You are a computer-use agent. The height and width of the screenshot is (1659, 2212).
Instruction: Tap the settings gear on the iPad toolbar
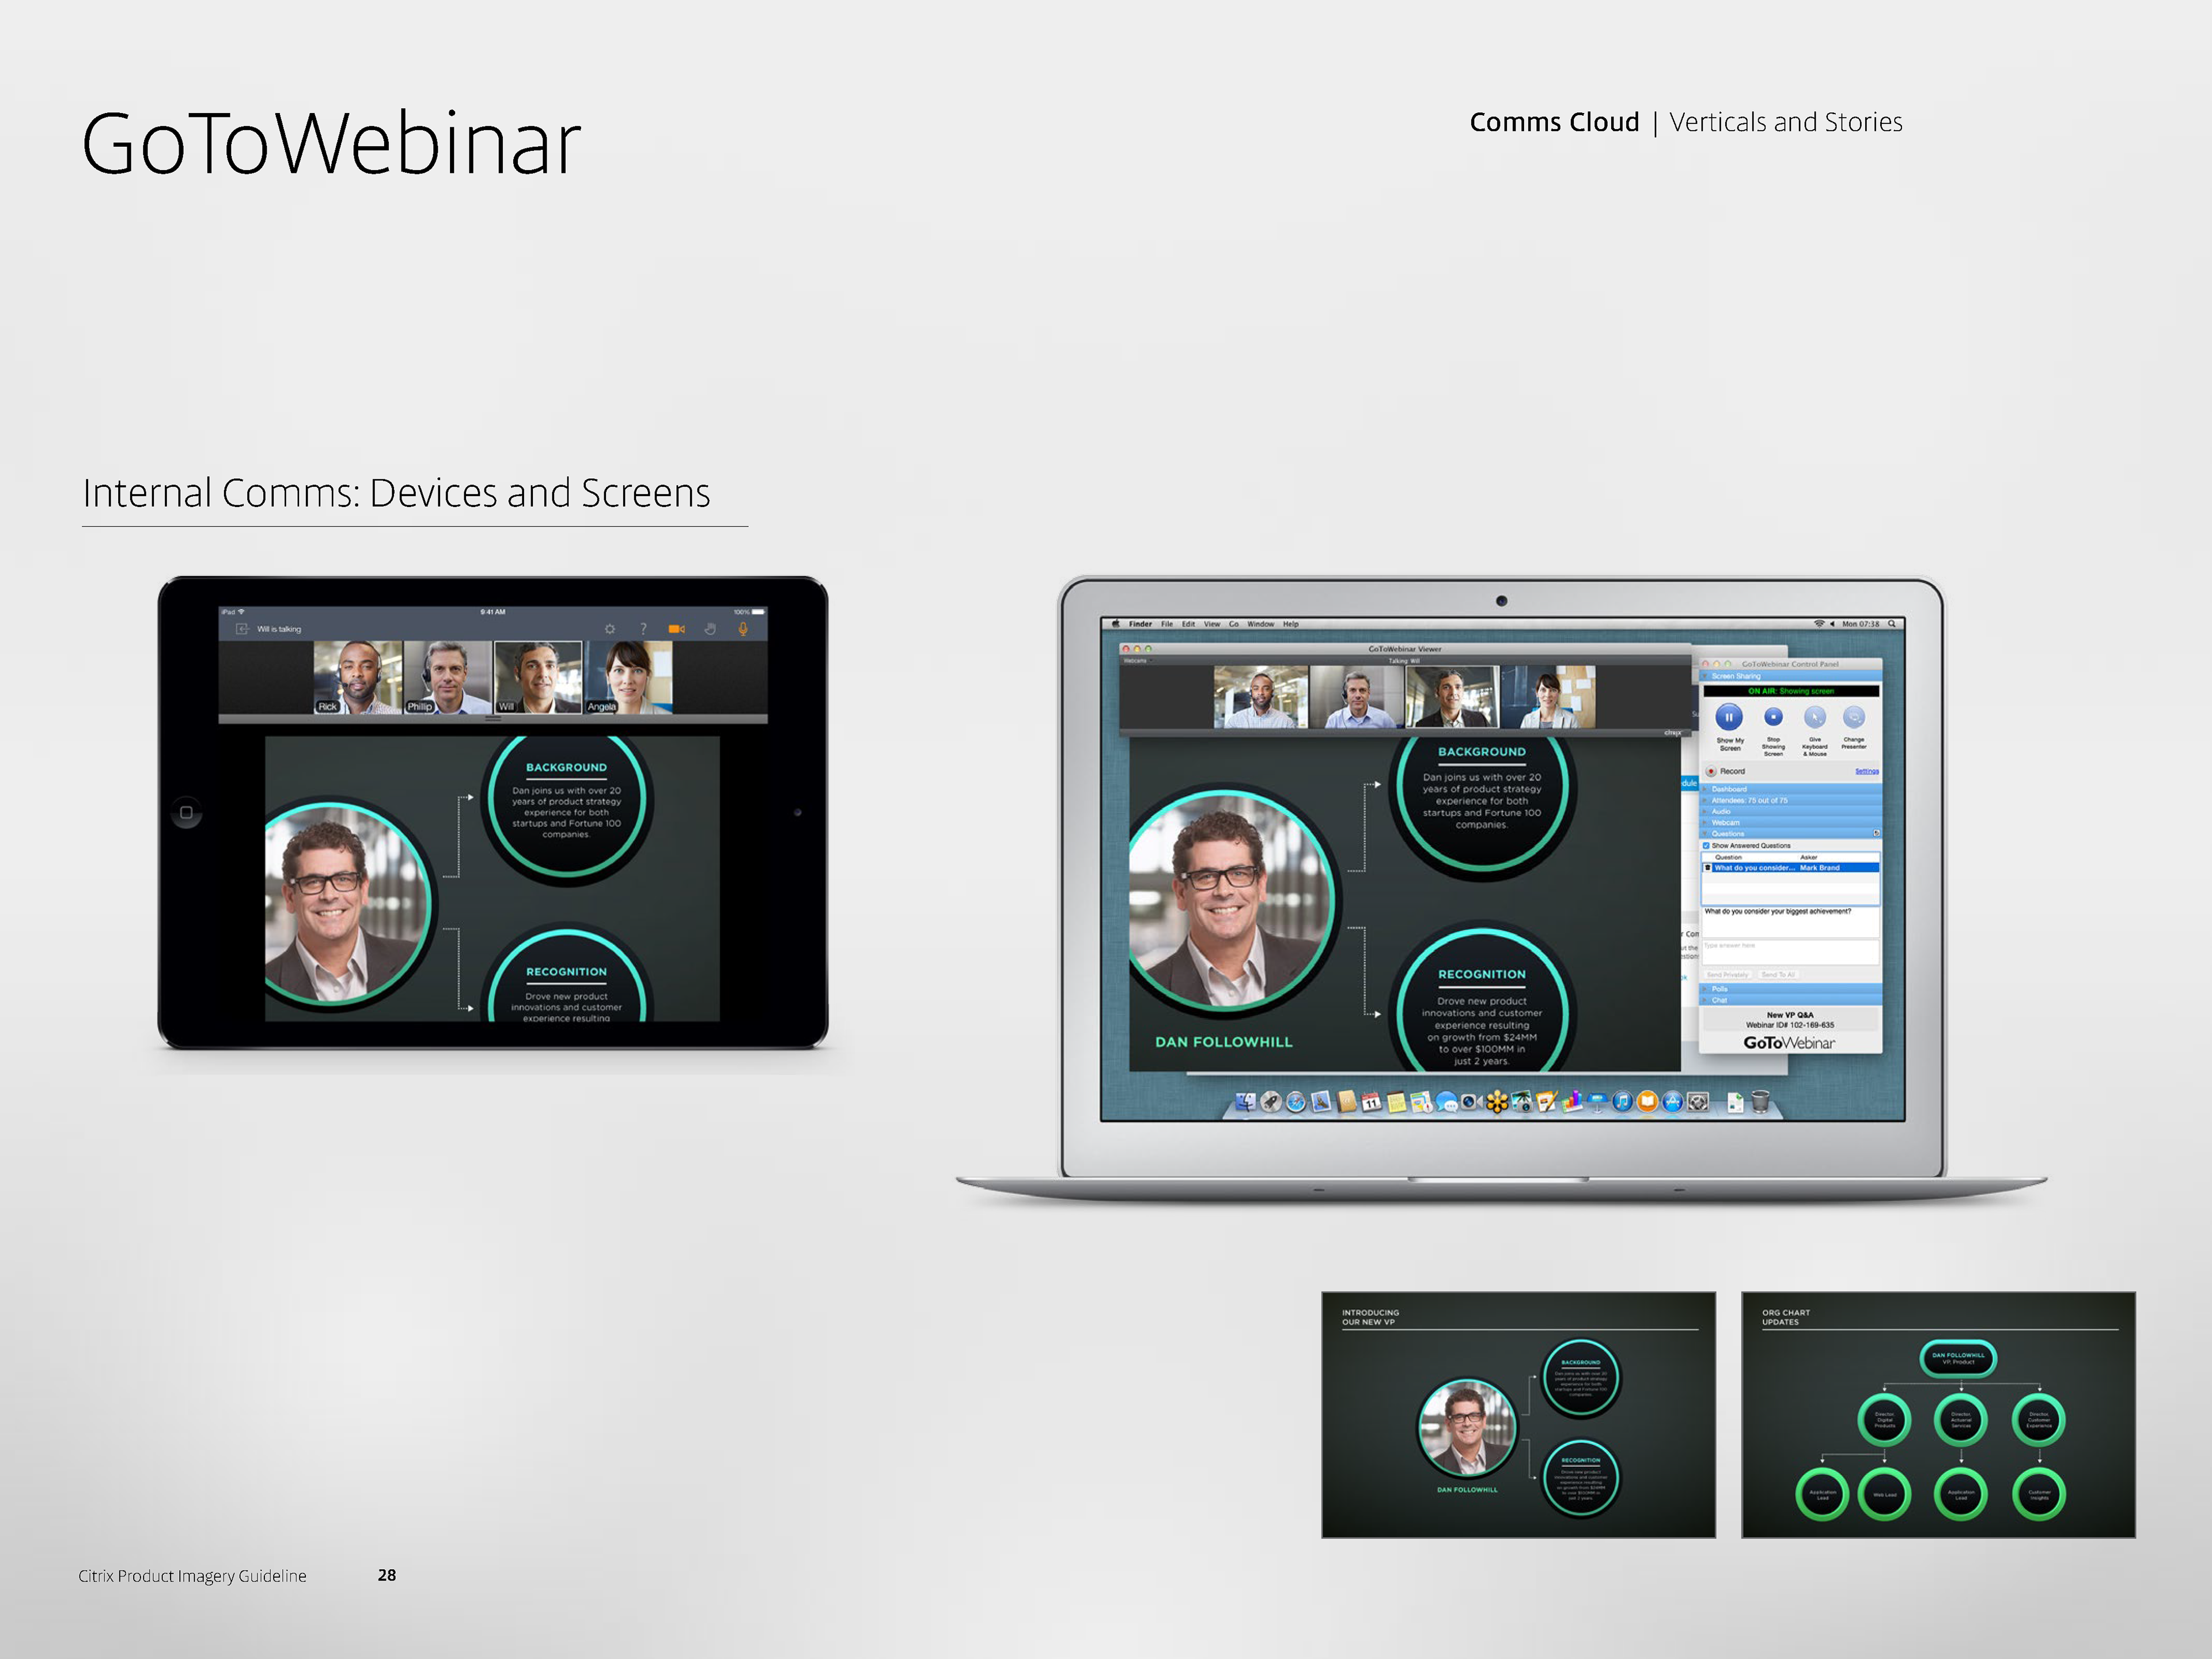click(610, 629)
